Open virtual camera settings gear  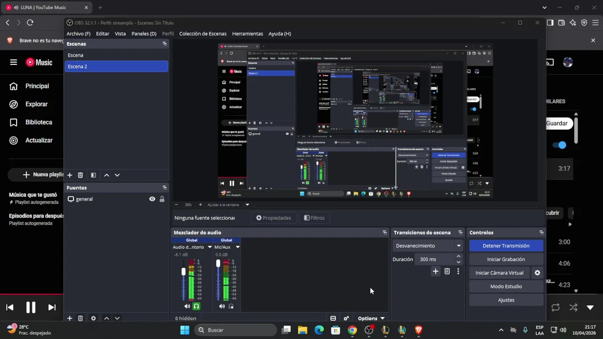[x=538, y=273]
